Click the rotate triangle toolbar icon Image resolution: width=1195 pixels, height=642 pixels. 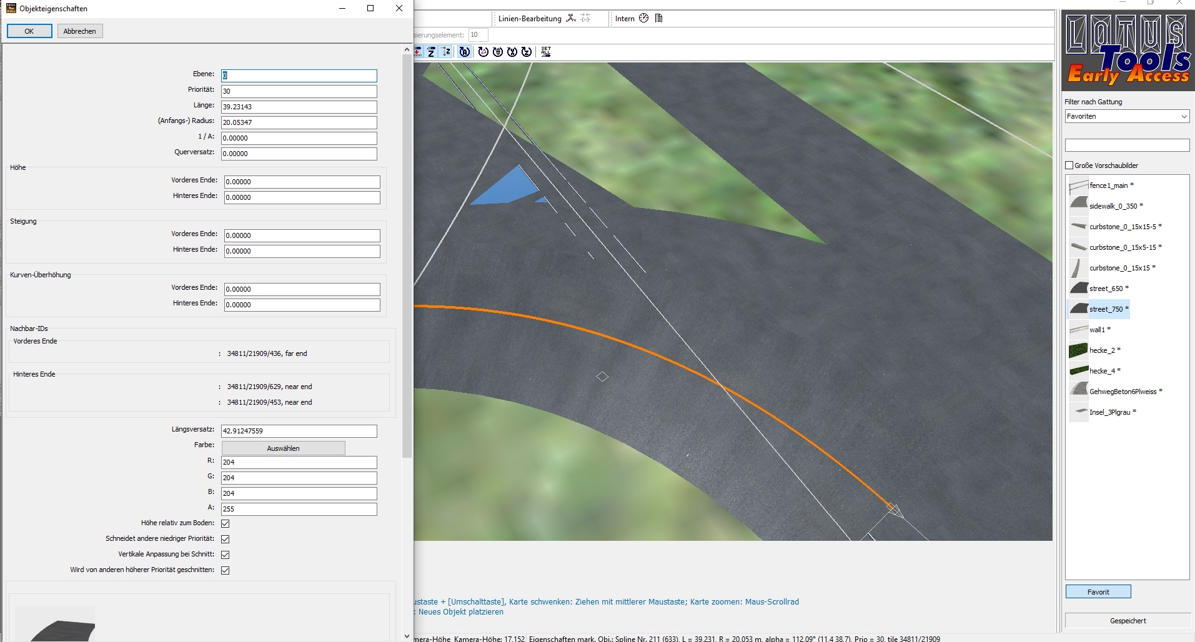point(483,52)
